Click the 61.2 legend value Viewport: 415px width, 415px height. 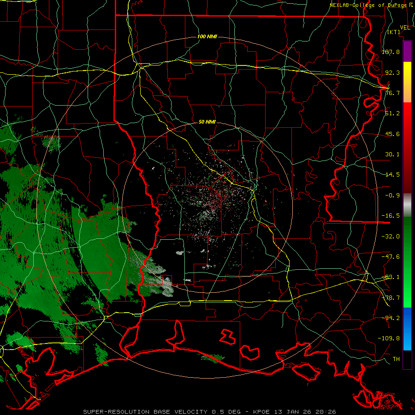(392, 113)
